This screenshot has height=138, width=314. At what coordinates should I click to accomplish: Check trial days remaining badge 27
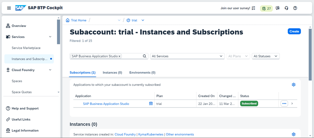(x=266, y=8)
